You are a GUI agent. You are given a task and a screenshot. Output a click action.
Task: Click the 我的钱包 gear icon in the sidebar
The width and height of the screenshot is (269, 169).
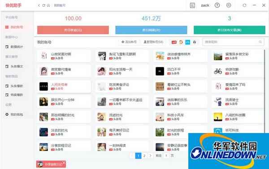[7, 114]
